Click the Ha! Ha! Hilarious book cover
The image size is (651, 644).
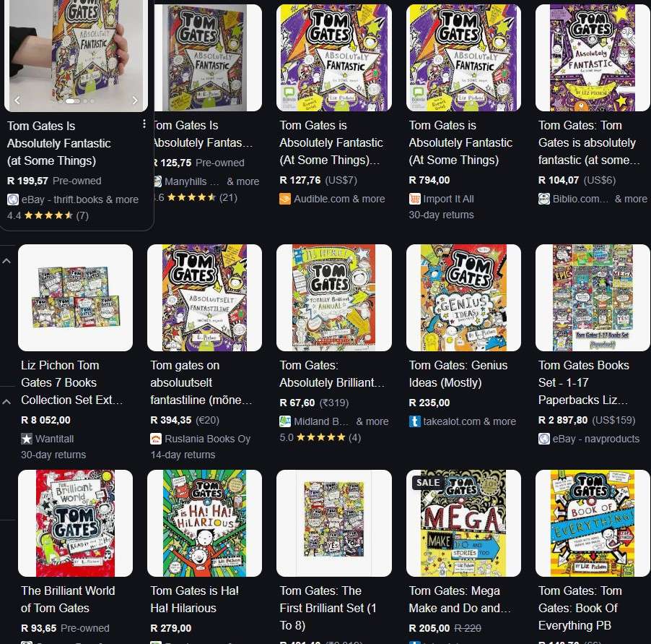[x=204, y=523]
